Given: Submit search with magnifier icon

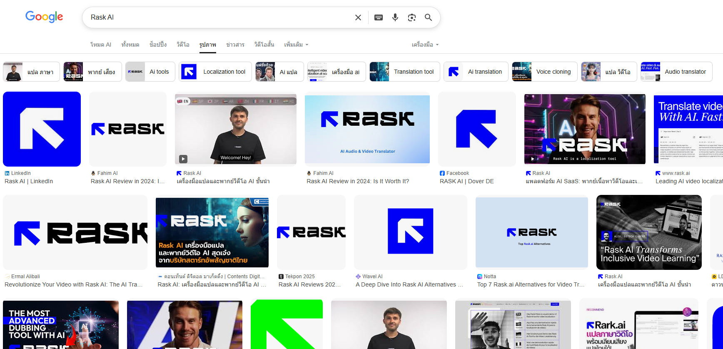Looking at the screenshot, I should (x=428, y=17).
